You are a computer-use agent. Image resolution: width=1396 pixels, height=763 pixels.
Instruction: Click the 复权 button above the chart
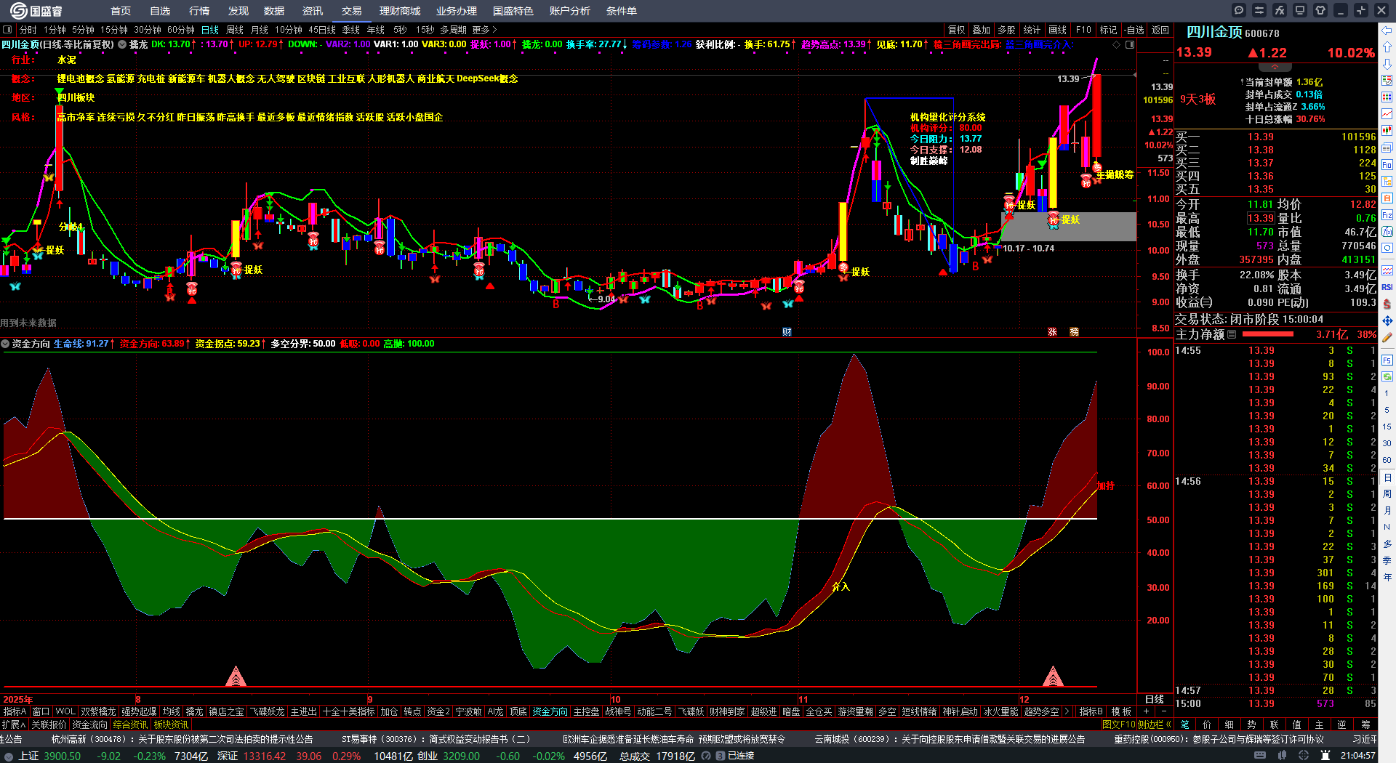click(956, 30)
